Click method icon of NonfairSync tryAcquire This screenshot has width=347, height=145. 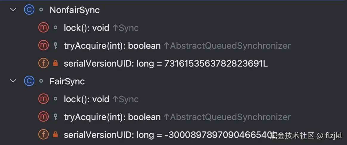(44, 45)
